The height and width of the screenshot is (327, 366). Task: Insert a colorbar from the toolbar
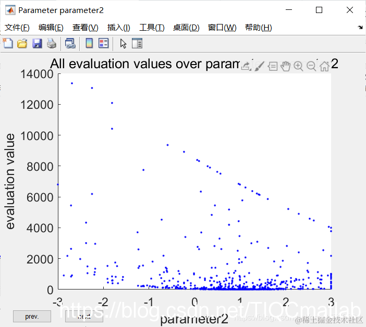89,43
